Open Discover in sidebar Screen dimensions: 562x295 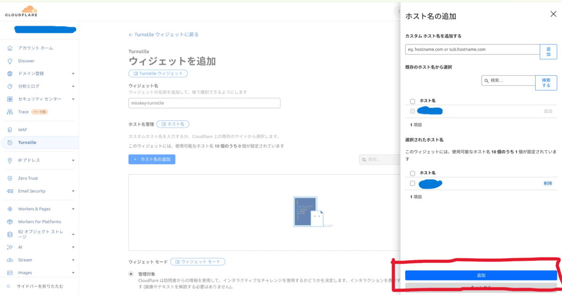[26, 61]
